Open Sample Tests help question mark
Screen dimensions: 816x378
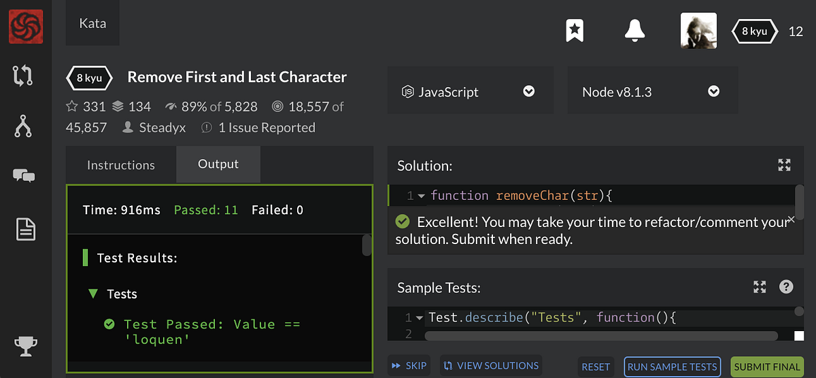[786, 287]
